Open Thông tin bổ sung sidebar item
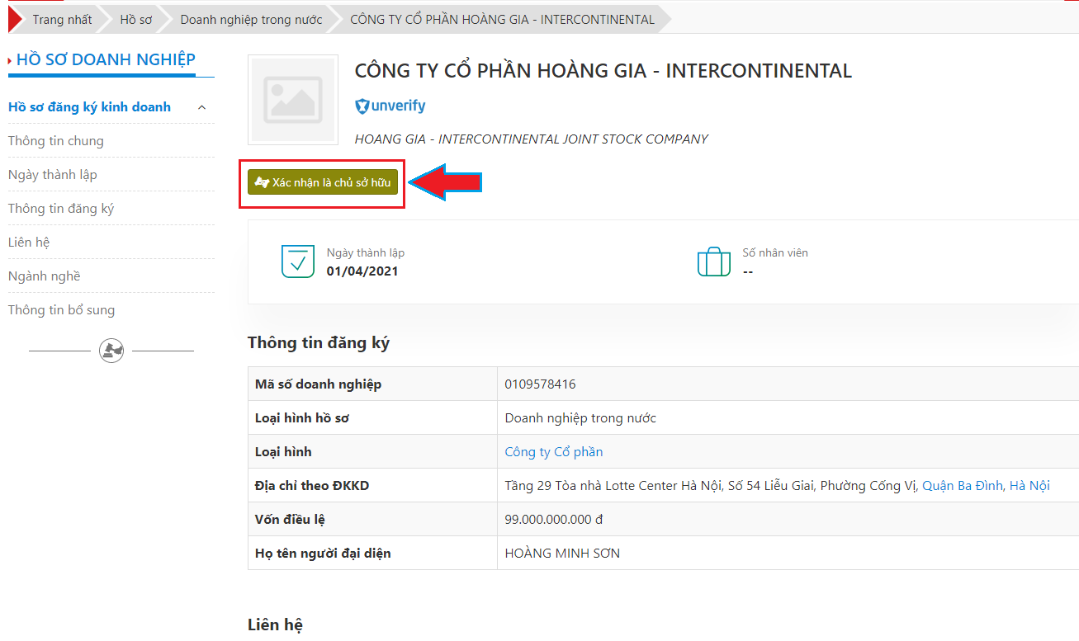 click(62, 310)
